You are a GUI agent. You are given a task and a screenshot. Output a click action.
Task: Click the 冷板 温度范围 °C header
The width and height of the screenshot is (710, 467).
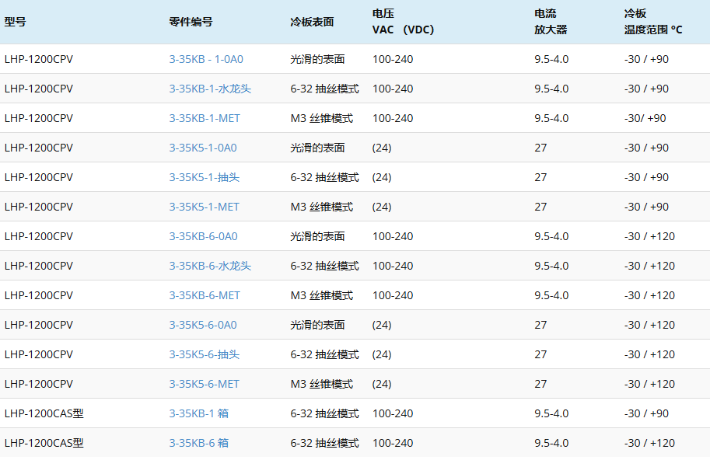click(653, 22)
